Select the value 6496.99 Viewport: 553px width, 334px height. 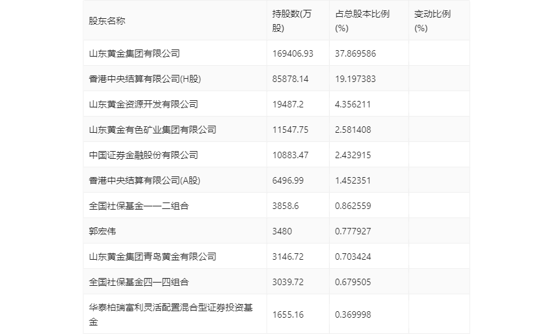[x=288, y=180]
